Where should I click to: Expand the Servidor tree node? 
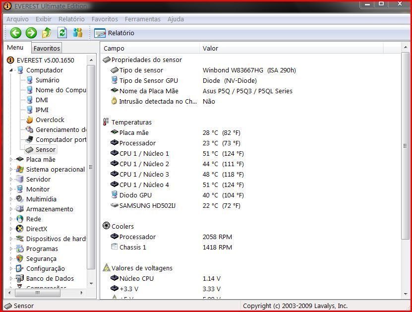point(11,179)
